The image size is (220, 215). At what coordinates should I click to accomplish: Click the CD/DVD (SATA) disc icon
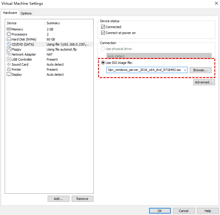click(x=9, y=44)
